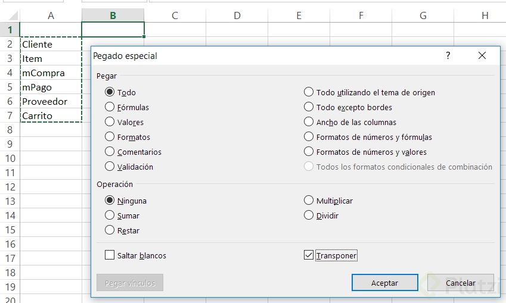Viewport: 506px width, 303px height.
Task: Choose Ancho de las columnas option
Action: [x=309, y=122]
